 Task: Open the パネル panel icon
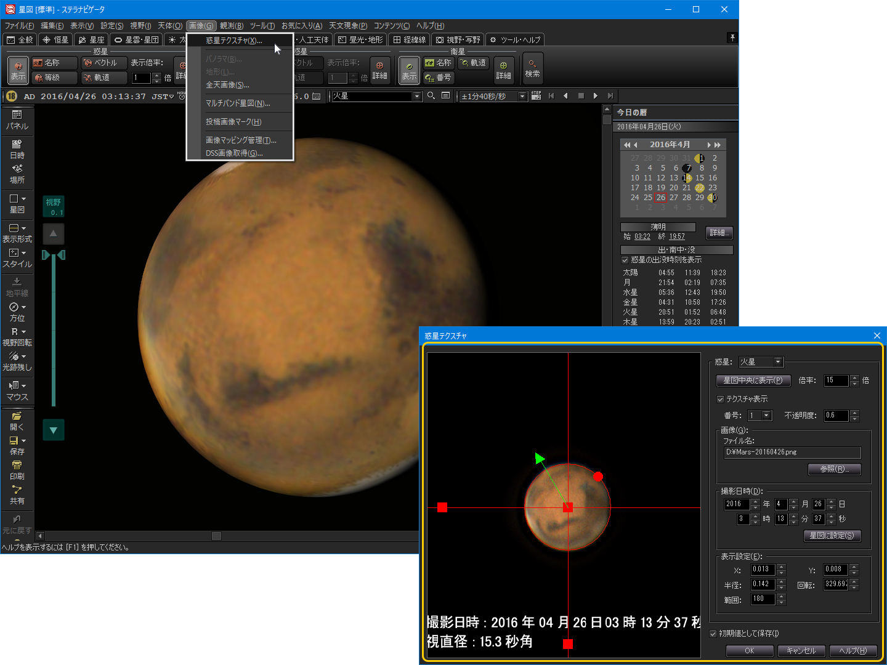coord(17,120)
